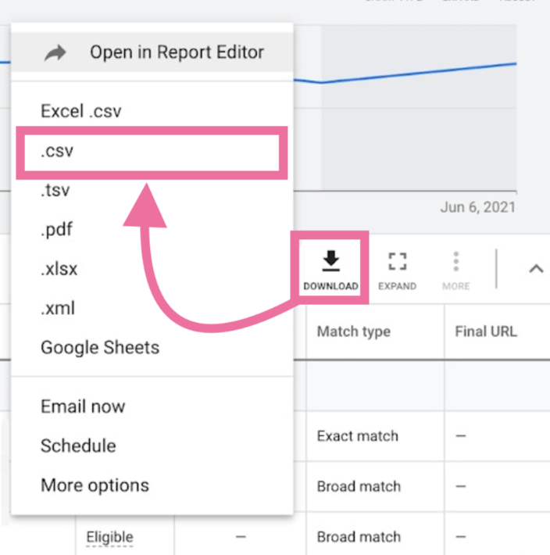This screenshot has width=550, height=555.
Task: Click the Jun 6, 2021 date label
Action: [478, 207]
